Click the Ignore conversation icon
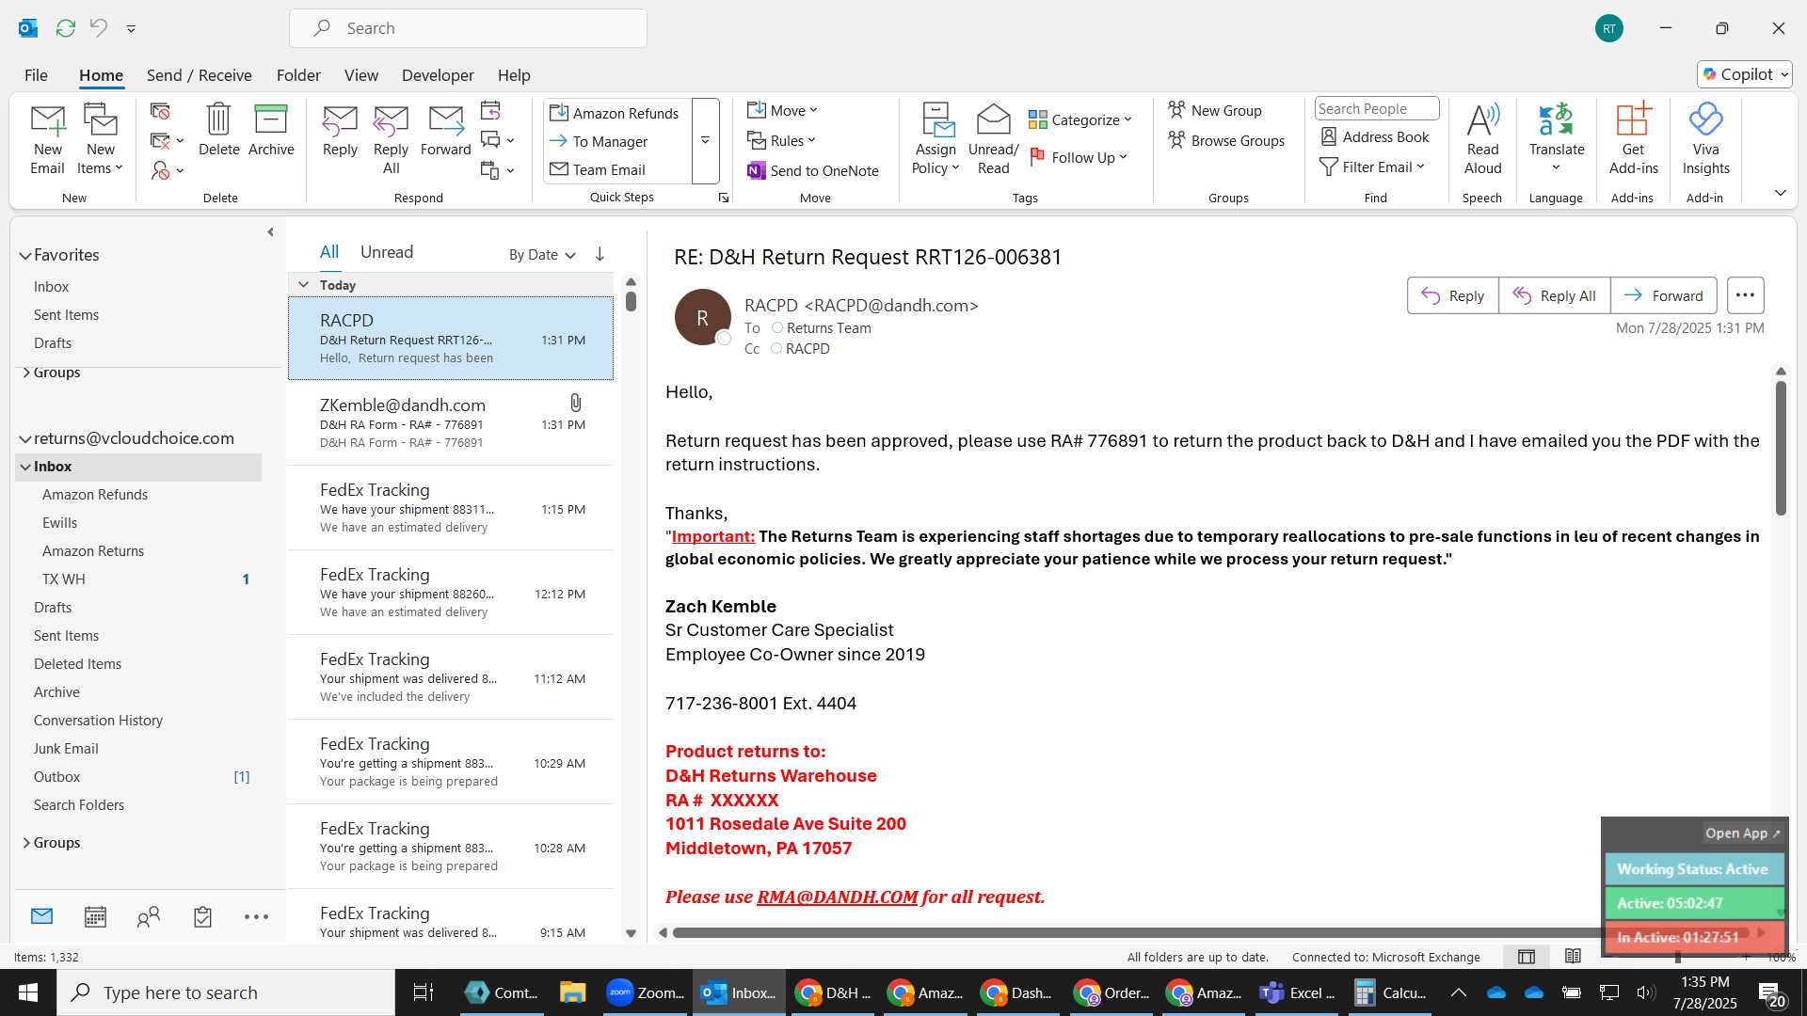Screen dimensions: 1807x1016 (x=160, y=112)
